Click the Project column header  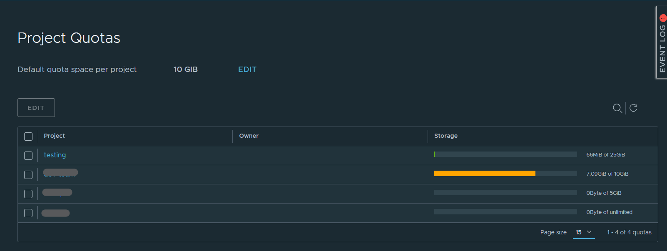(x=54, y=136)
